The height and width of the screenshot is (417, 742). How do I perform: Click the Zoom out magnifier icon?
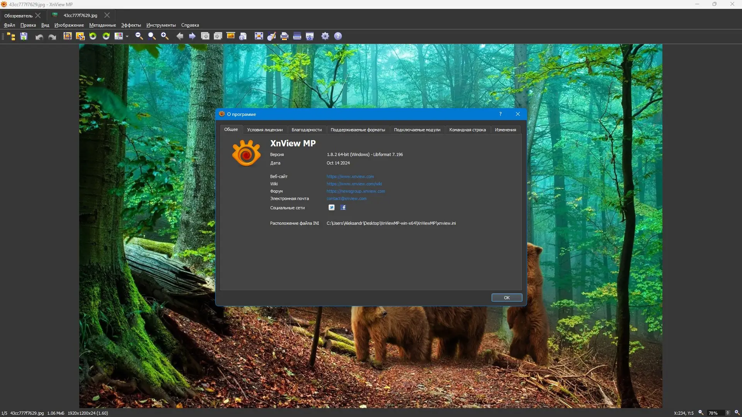139,36
